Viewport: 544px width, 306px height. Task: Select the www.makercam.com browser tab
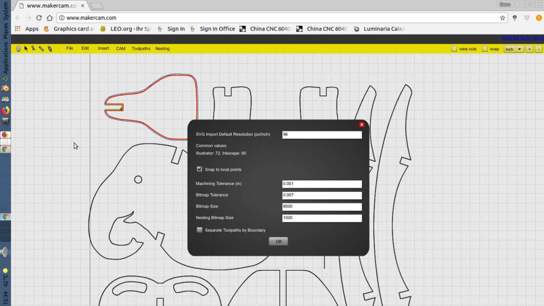pos(52,5)
